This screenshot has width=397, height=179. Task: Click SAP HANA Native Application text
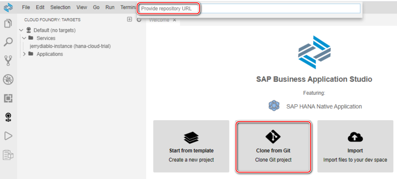tap(324, 106)
